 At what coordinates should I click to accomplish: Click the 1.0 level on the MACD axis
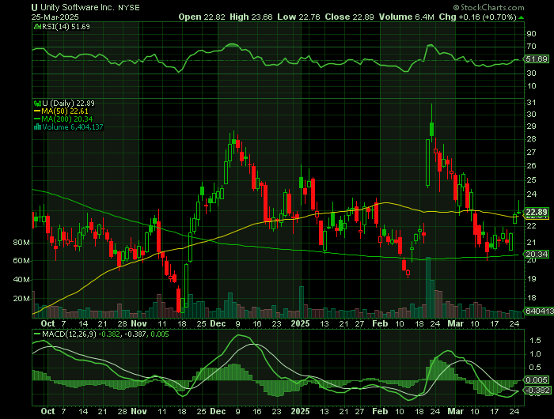coord(533,354)
